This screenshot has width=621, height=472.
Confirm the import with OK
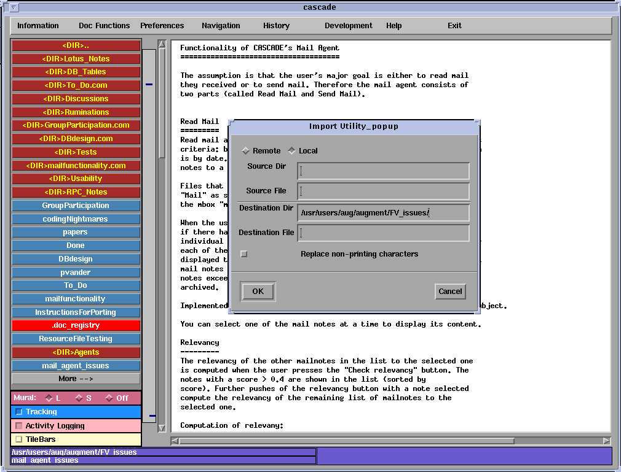(x=258, y=292)
